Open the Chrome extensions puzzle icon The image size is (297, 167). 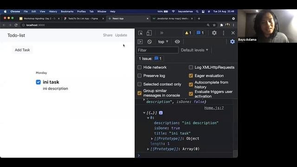click(221, 25)
